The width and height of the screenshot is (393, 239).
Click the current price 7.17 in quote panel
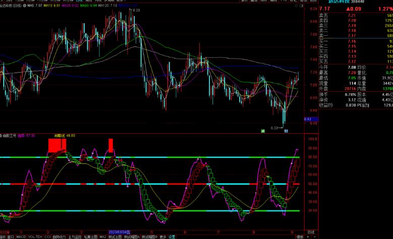pyautogui.click(x=324, y=9)
